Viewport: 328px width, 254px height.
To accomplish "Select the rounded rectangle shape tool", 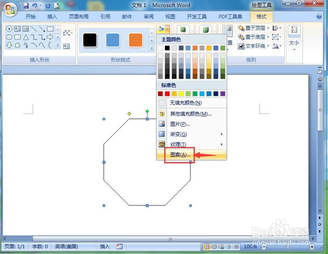I will pos(18,37).
